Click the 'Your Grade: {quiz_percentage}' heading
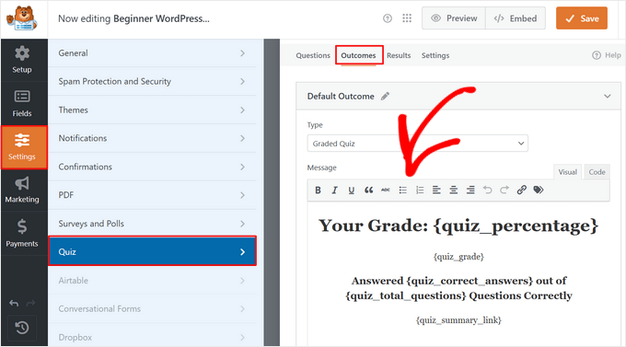Viewport: 626px width, 347px height. pyautogui.click(x=458, y=226)
